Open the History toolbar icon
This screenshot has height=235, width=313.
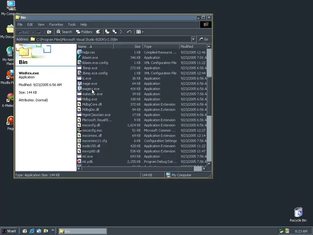[98, 32]
